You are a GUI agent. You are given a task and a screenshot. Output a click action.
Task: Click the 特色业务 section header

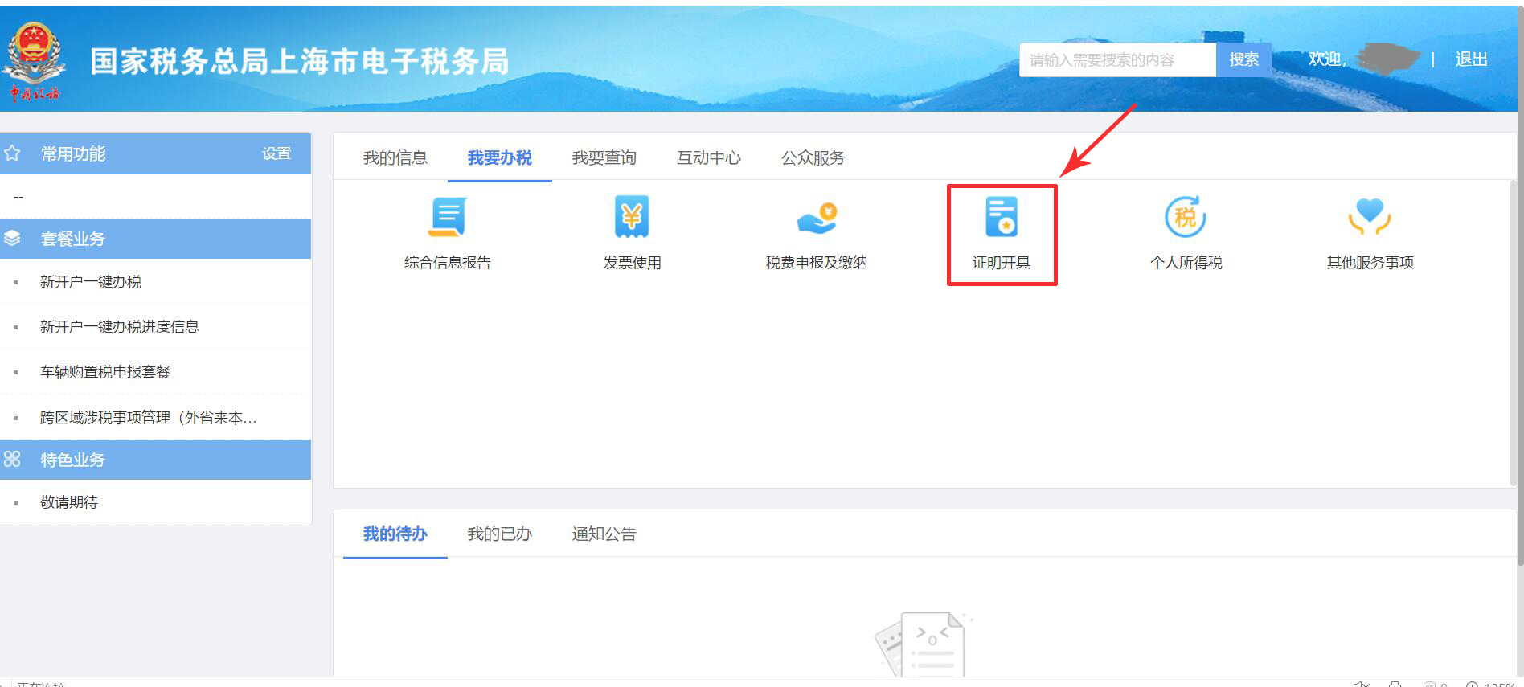click(x=155, y=460)
